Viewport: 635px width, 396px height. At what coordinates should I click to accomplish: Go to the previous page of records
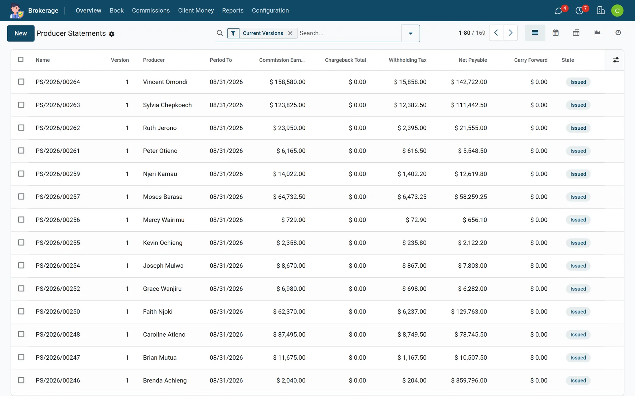point(496,33)
